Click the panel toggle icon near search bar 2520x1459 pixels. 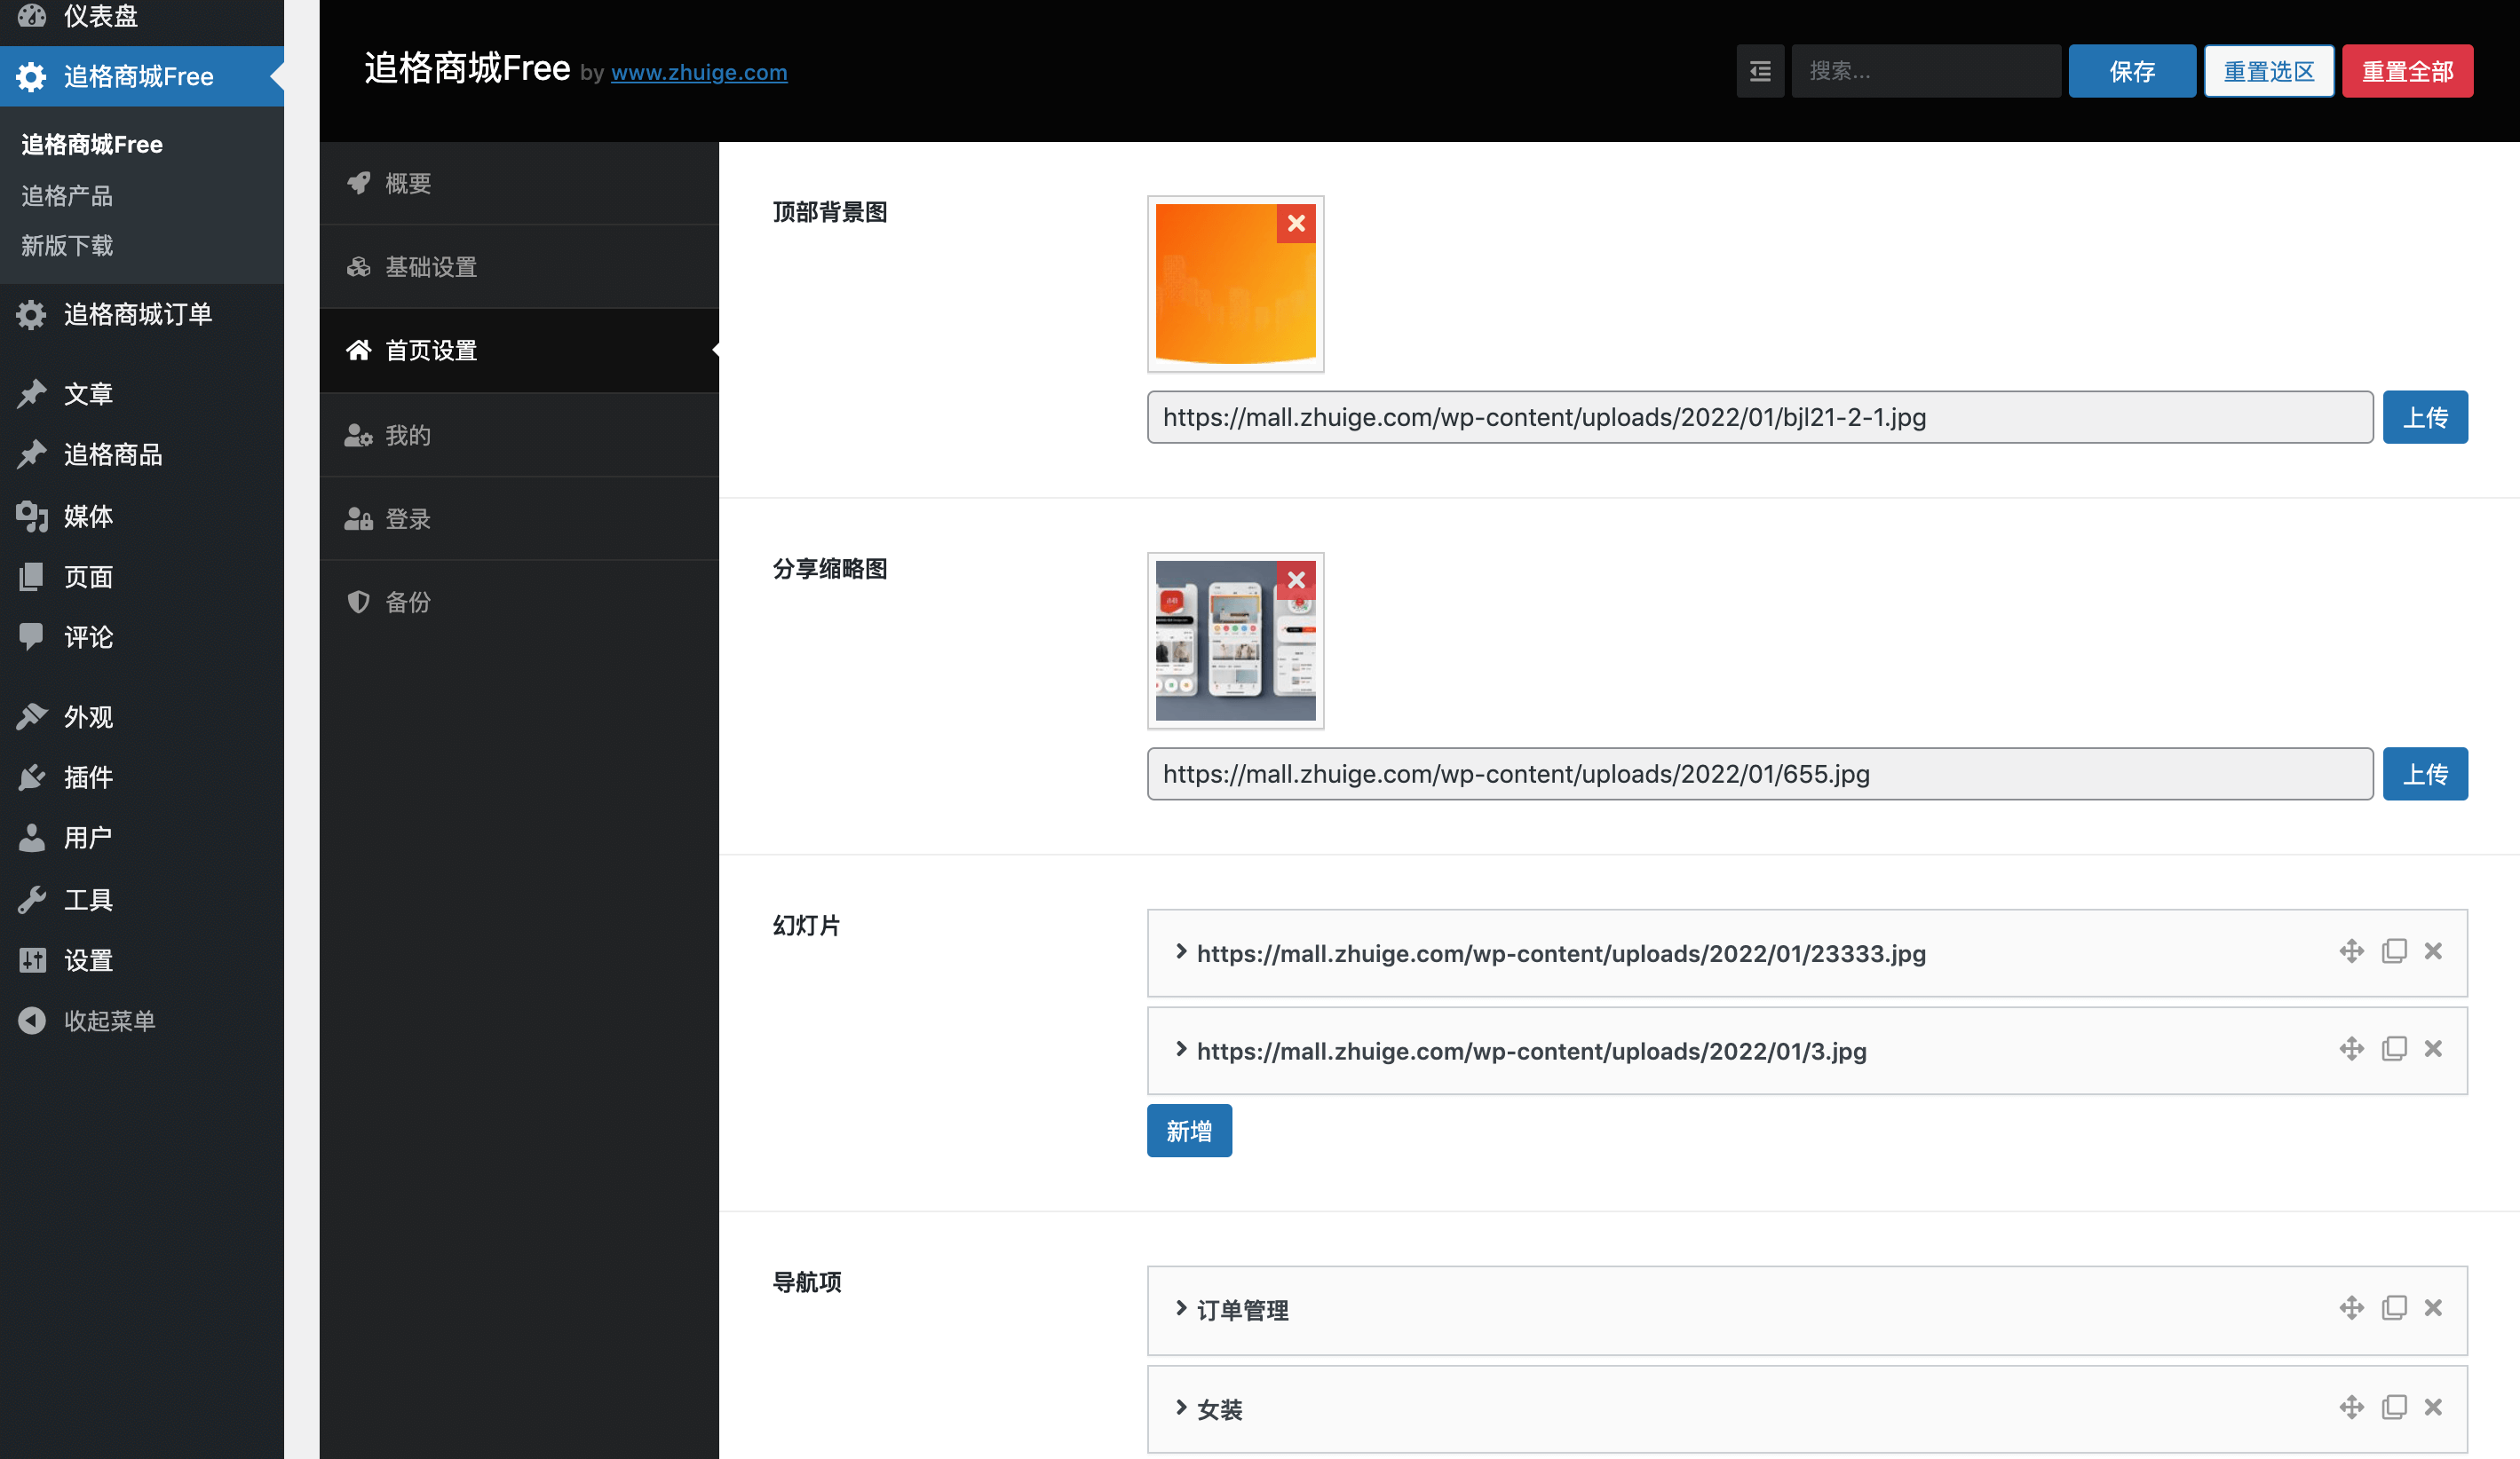pyautogui.click(x=1761, y=71)
